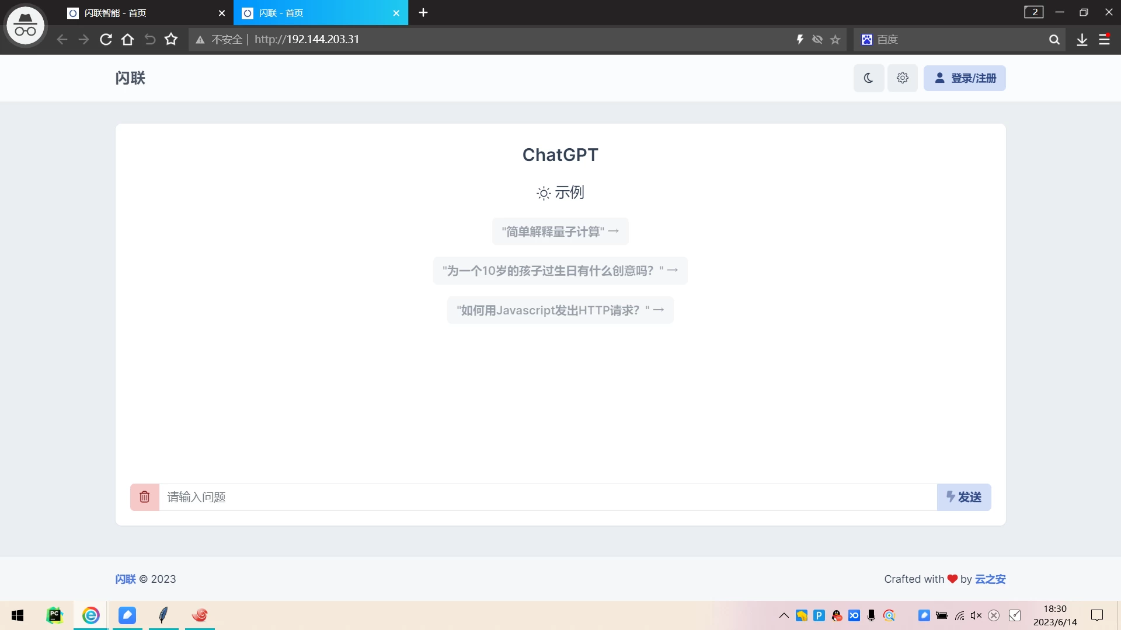Viewport: 1121px width, 630px height.
Task: Open the red snail app in taskbar
Action: (x=200, y=615)
